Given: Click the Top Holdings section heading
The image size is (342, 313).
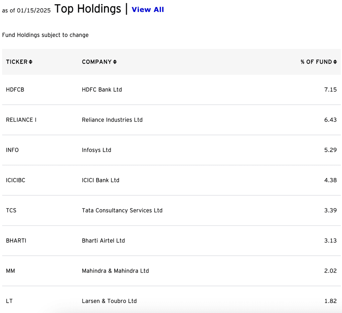Looking at the screenshot, I should (x=88, y=9).
